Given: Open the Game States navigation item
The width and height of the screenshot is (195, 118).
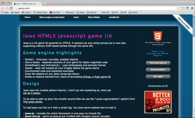Looking at the screenshot, I should click(x=94, y=17).
